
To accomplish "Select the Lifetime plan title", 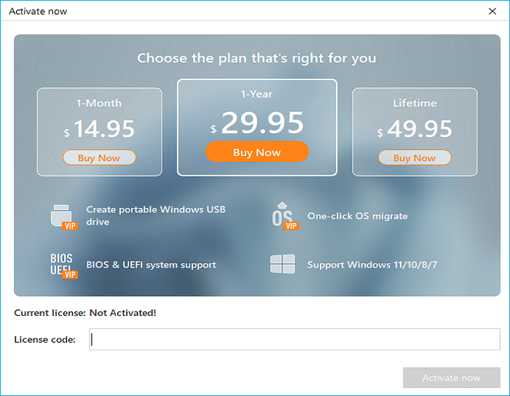I will click(415, 103).
